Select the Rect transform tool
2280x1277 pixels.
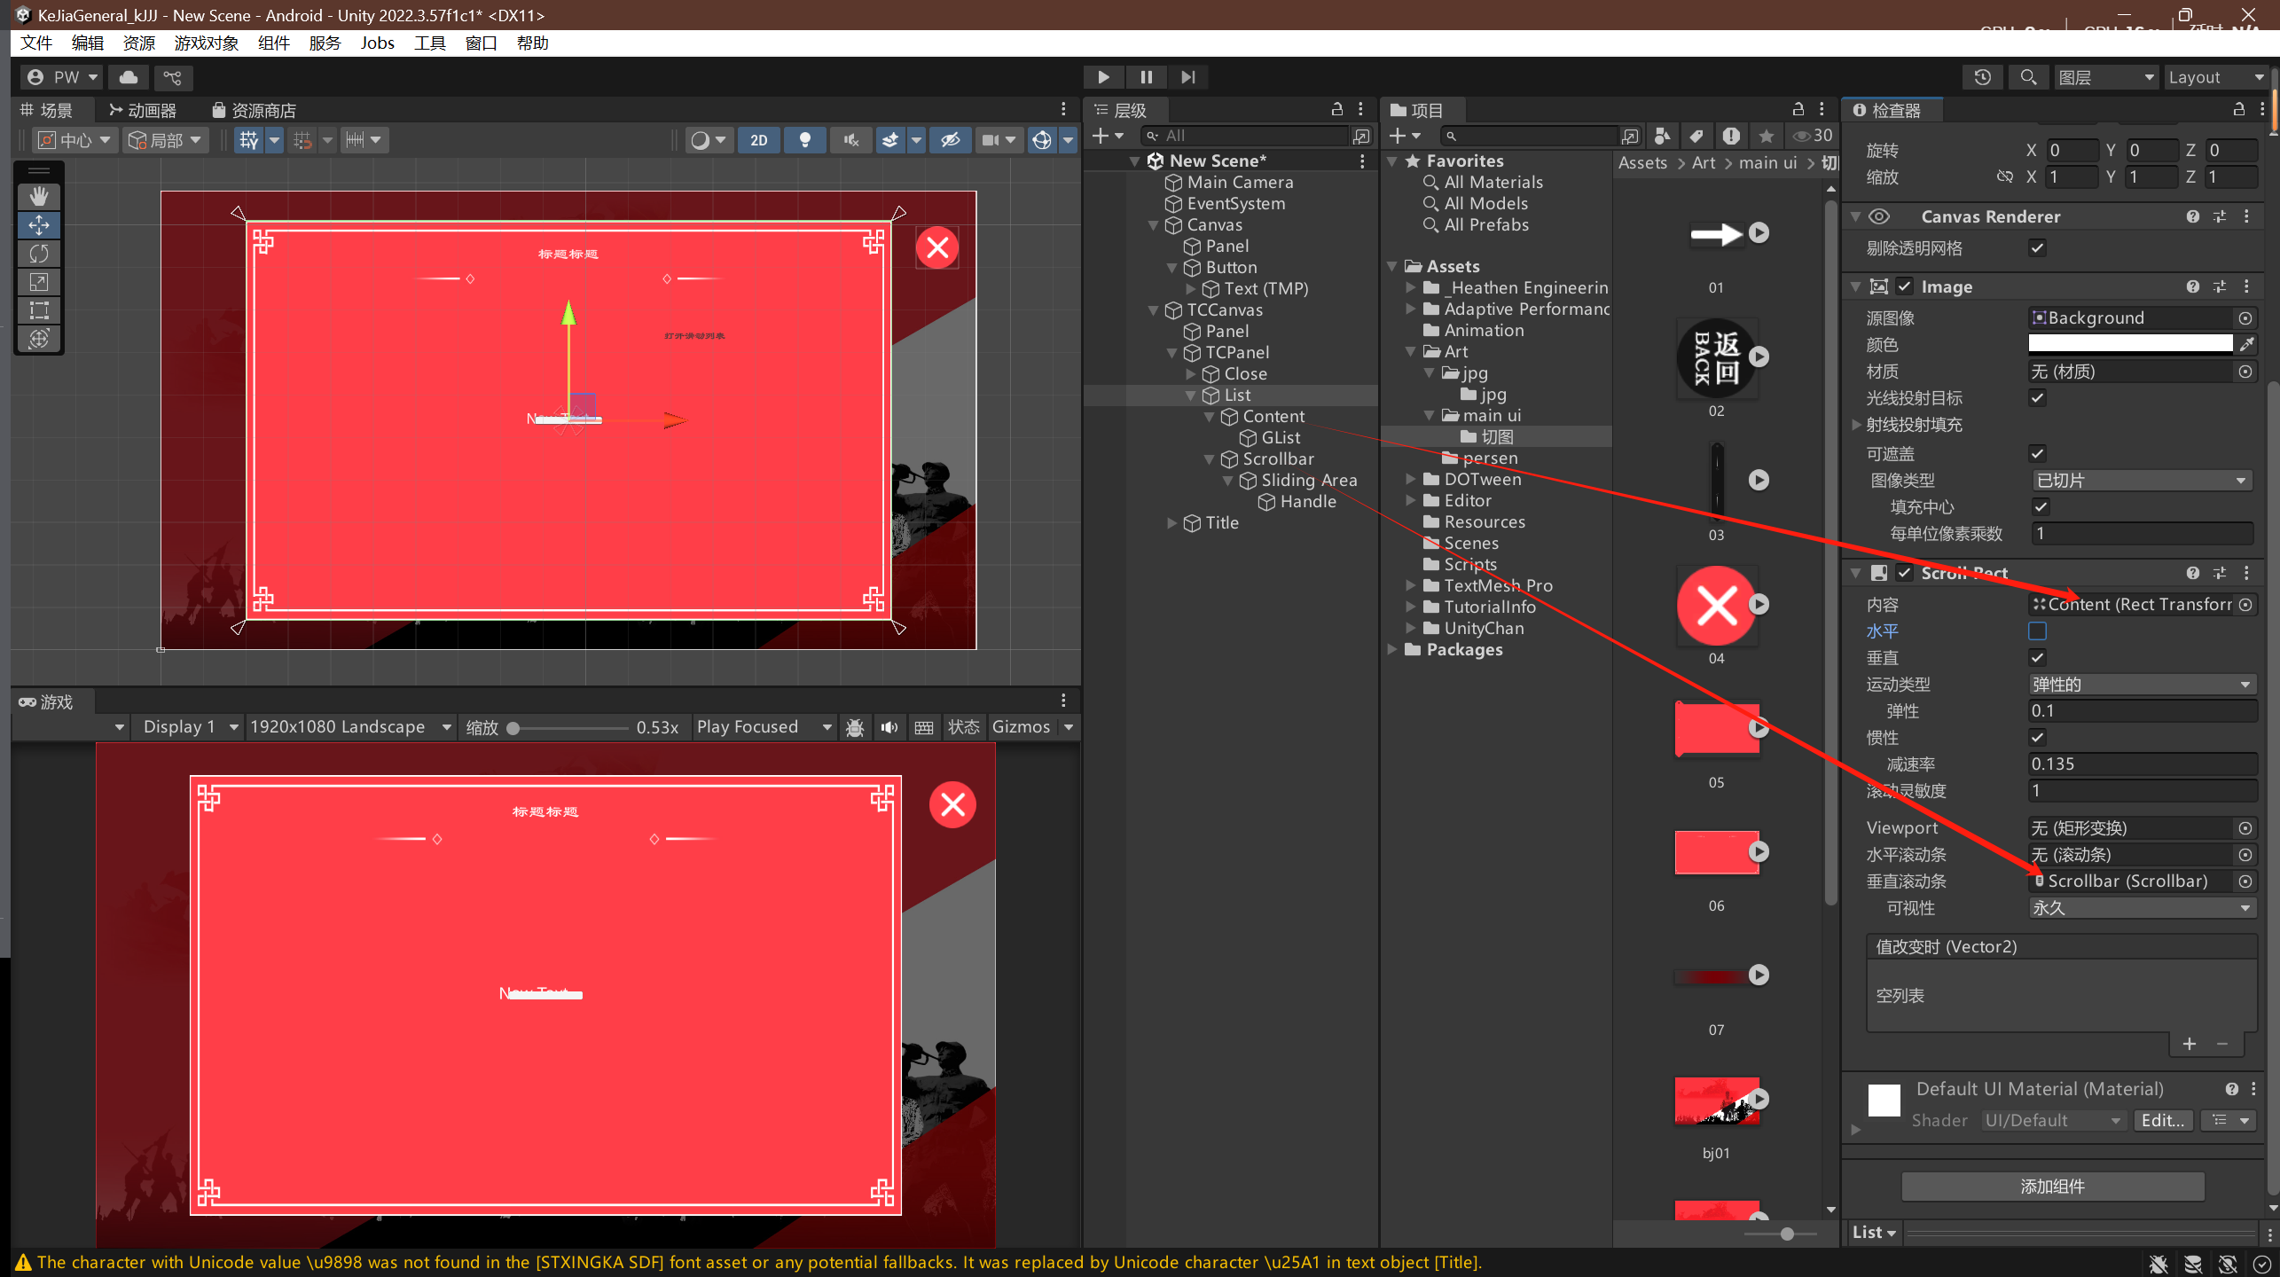[x=39, y=310]
